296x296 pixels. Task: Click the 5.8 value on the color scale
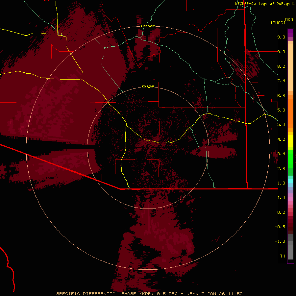pyautogui.click(x=281, y=110)
